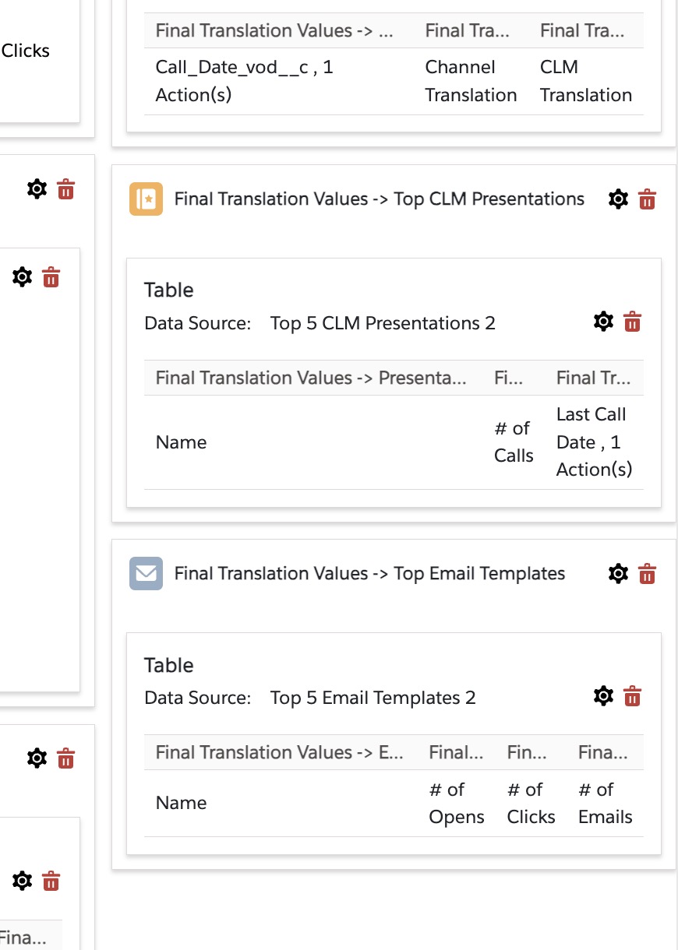Viewport: 678px width, 950px height.
Task: Click the 'Call_Date_vod__c, 1 Action(s)' cell
Action: coord(244,81)
